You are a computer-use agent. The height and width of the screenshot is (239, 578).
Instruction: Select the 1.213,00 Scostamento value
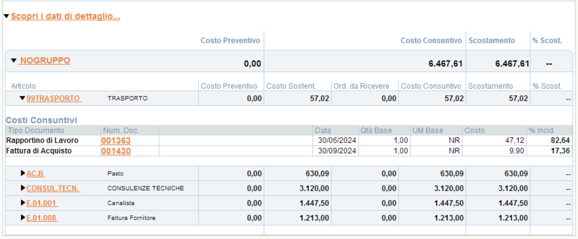(x=513, y=218)
